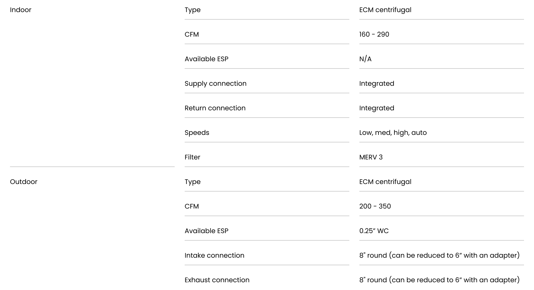This screenshot has height=290, width=534.
Task: Click the 200 - 350 CFM value
Action: pyautogui.click(x=375, y=206)
